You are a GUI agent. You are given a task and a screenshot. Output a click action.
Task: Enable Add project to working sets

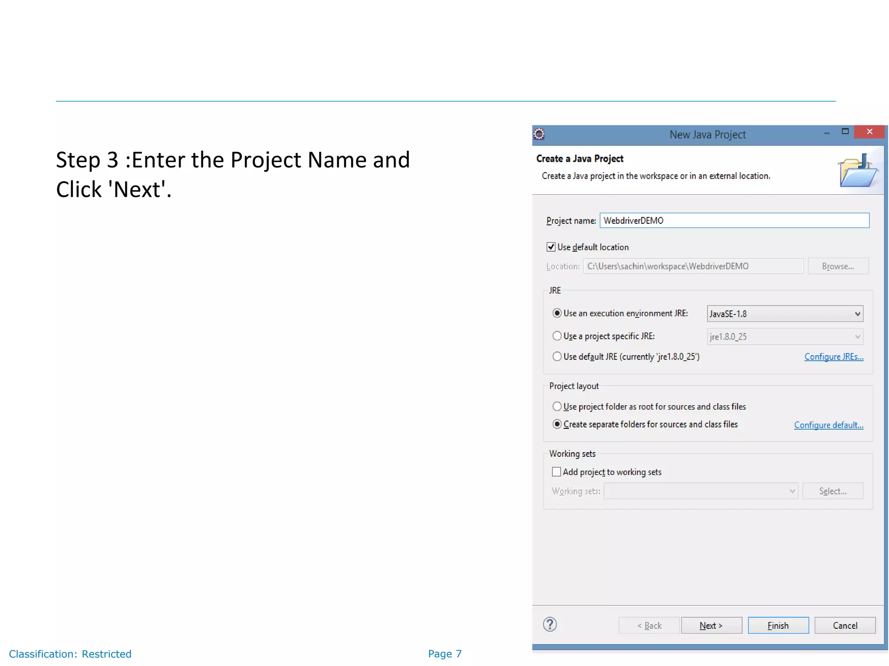click(x=556, y=472)
